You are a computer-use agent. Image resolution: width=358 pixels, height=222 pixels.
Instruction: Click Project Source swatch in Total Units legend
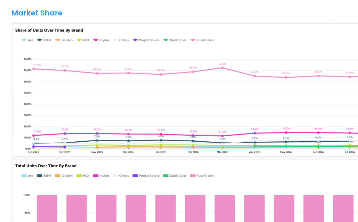point(135,176)
